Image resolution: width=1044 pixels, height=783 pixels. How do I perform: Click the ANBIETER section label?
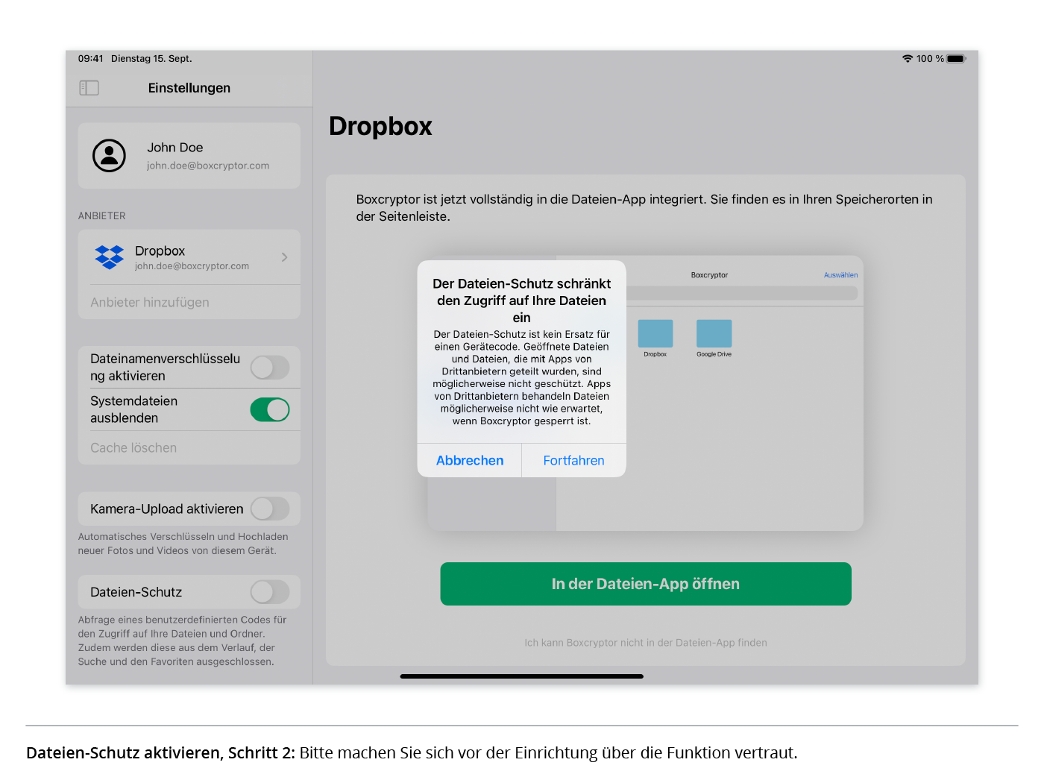point(102,216)
